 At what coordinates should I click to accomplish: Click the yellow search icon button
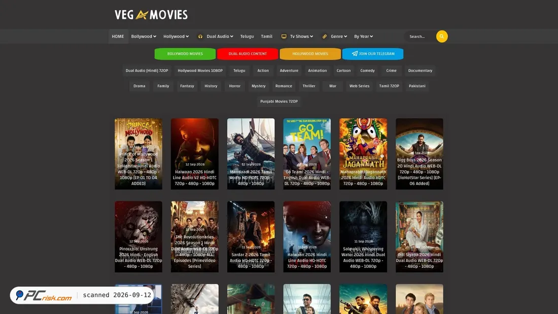click(x=442, y=37)
